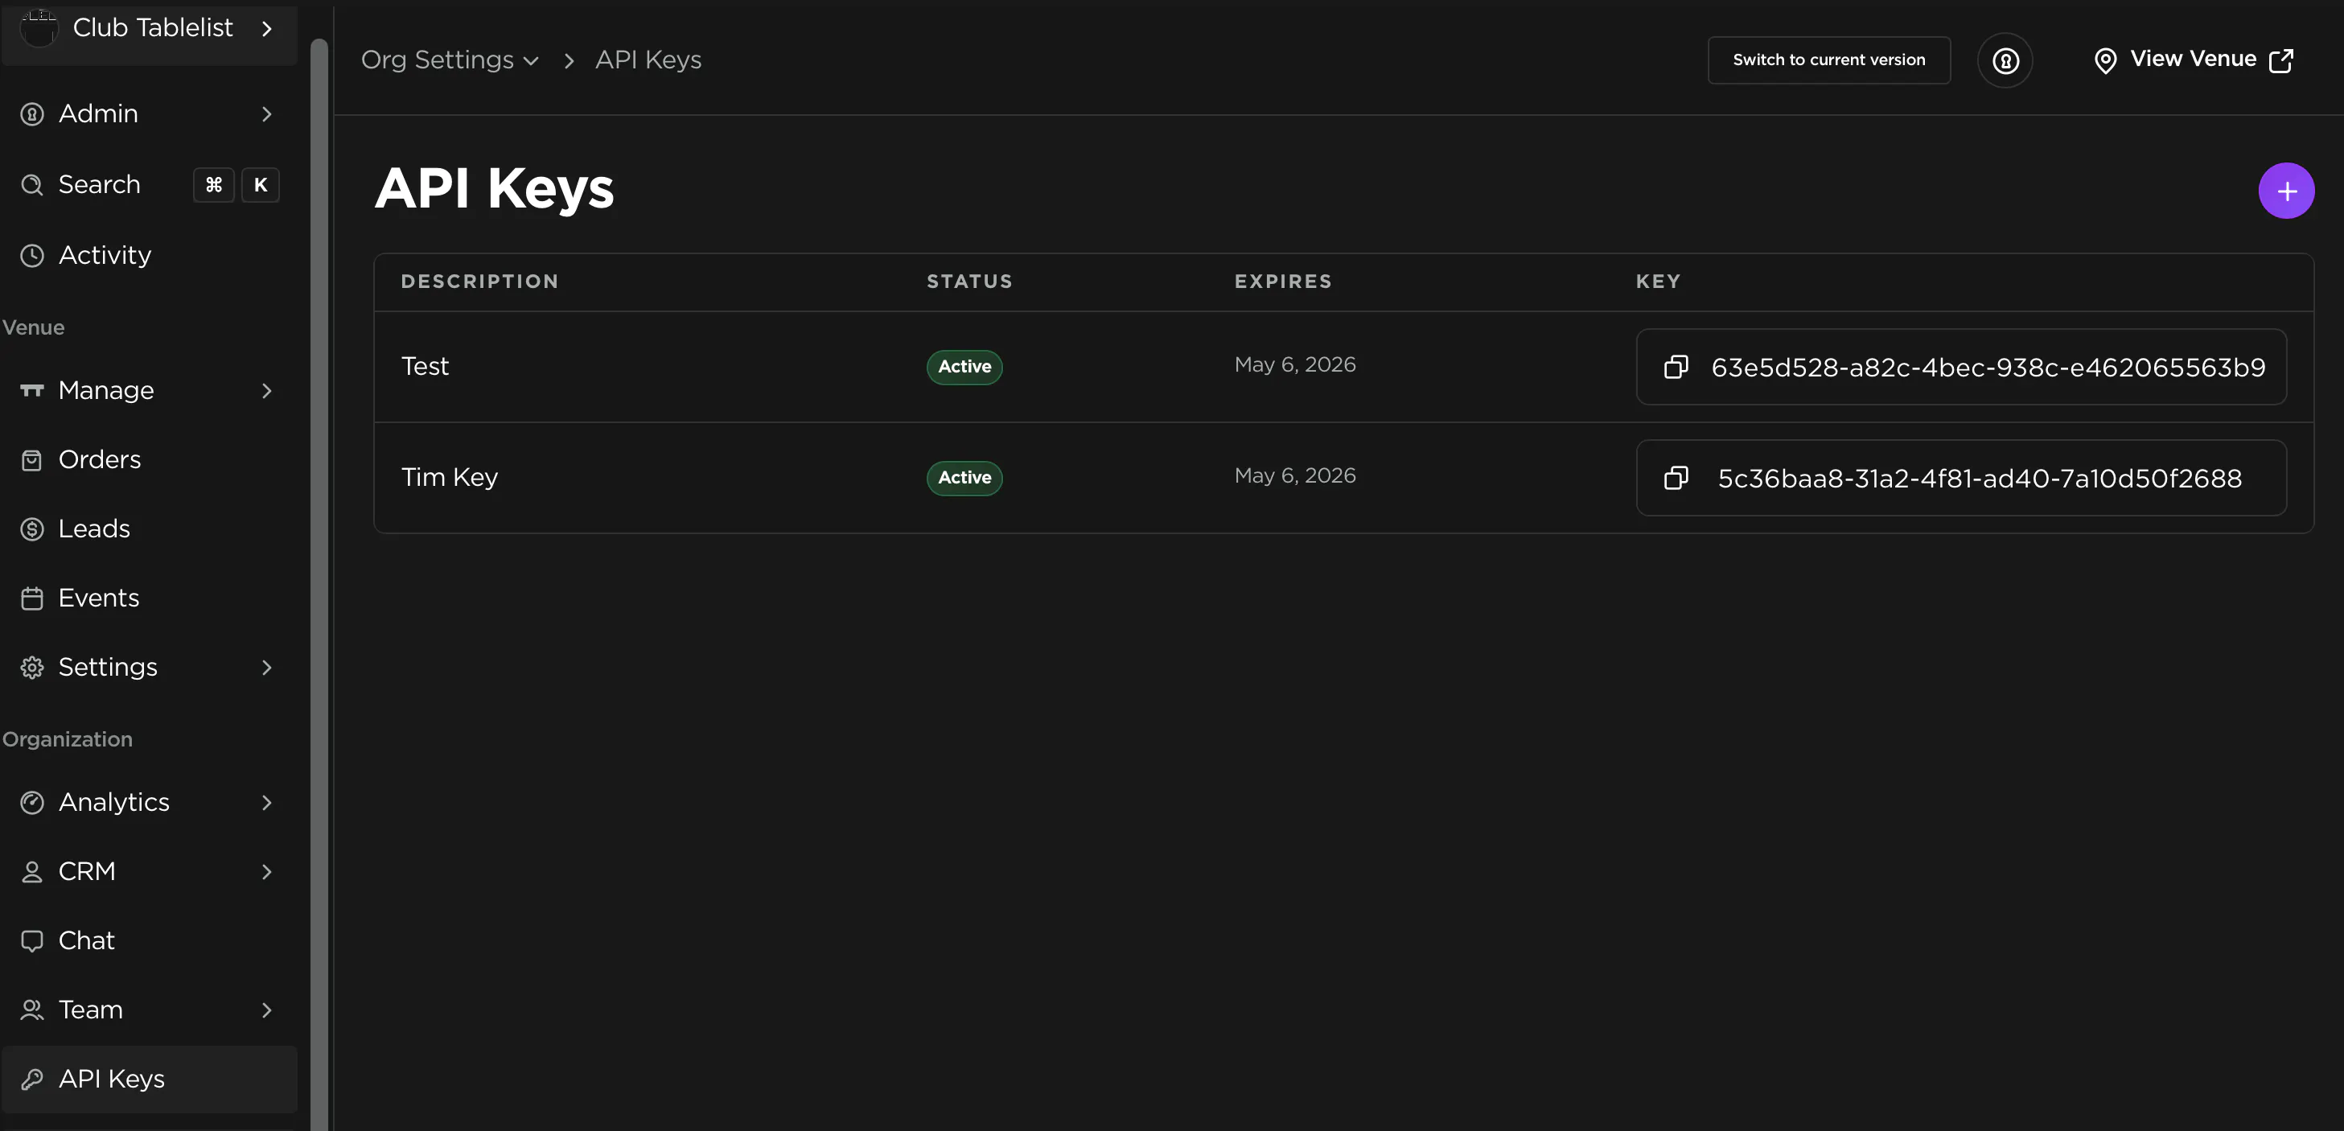This screenshot has width=2344, height=1131.
Task: Click the circular admin lock icon in header
Action: coord(2005,61)
